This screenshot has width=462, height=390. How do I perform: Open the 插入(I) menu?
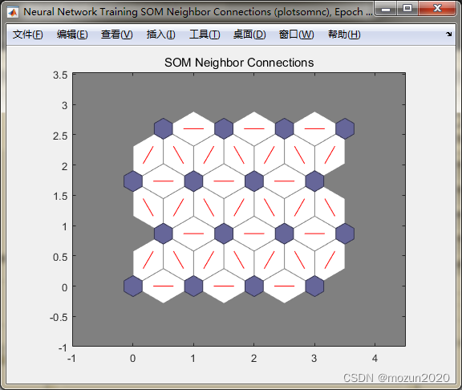[161, 35]
